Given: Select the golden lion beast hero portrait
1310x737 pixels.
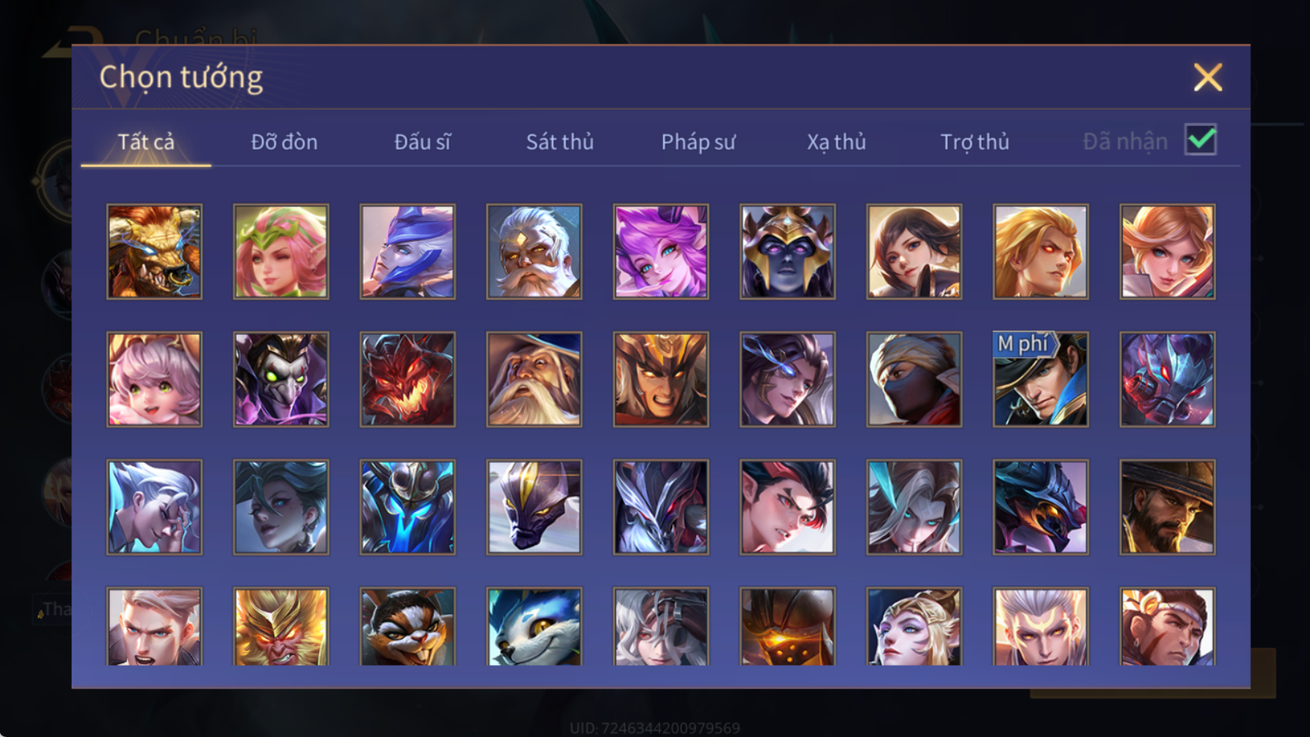Looking at the screenshot, I should point(154,251).
